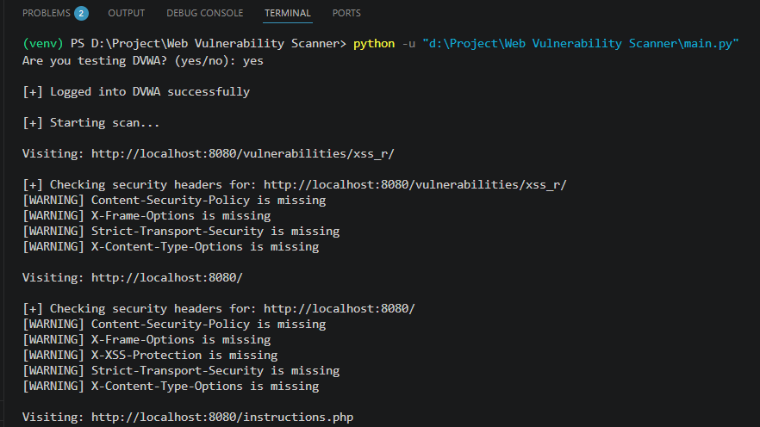760x427 pixels.
Task: Click the 'X-XSS-Protection is missing' warning
Action: 150,356
